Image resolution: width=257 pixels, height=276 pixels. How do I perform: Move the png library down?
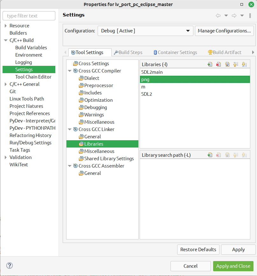coord(244,64)
